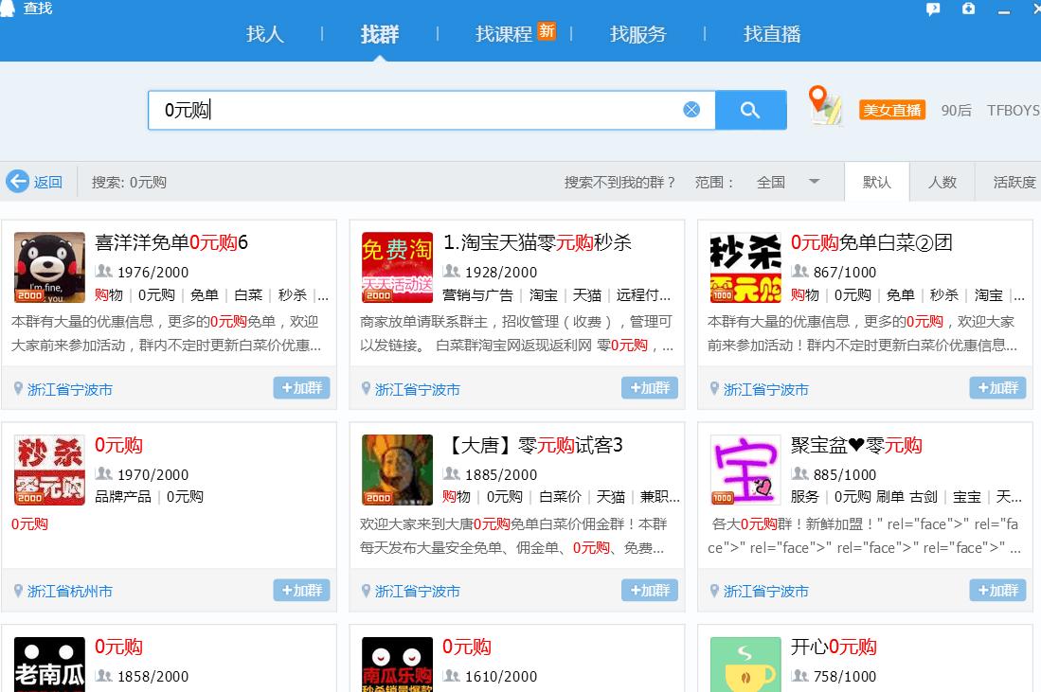The height and width of the screenshot is (692, 1041).
Task: Click inside the 0元购 search box
Action: pos(379,109)
